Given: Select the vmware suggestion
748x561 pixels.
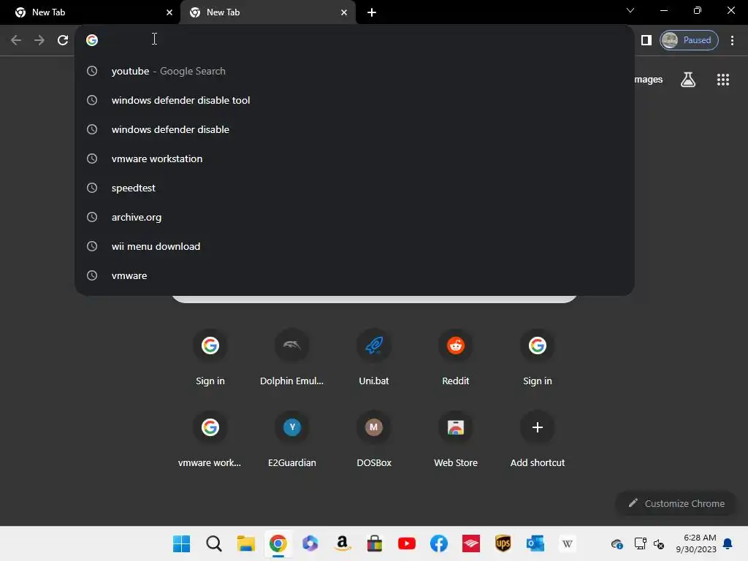Looking at the screenshot, I should coord(354,275).
